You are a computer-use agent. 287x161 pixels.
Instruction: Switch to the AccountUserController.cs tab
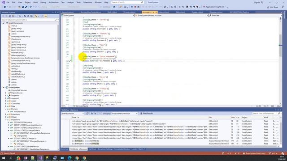tap(91, 12)
